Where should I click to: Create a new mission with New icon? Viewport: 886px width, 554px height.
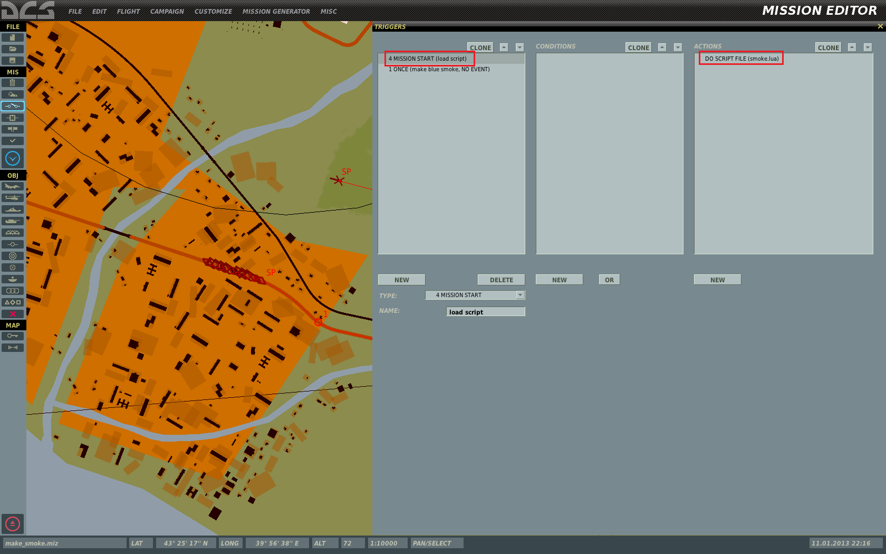[x=13, y=37]
